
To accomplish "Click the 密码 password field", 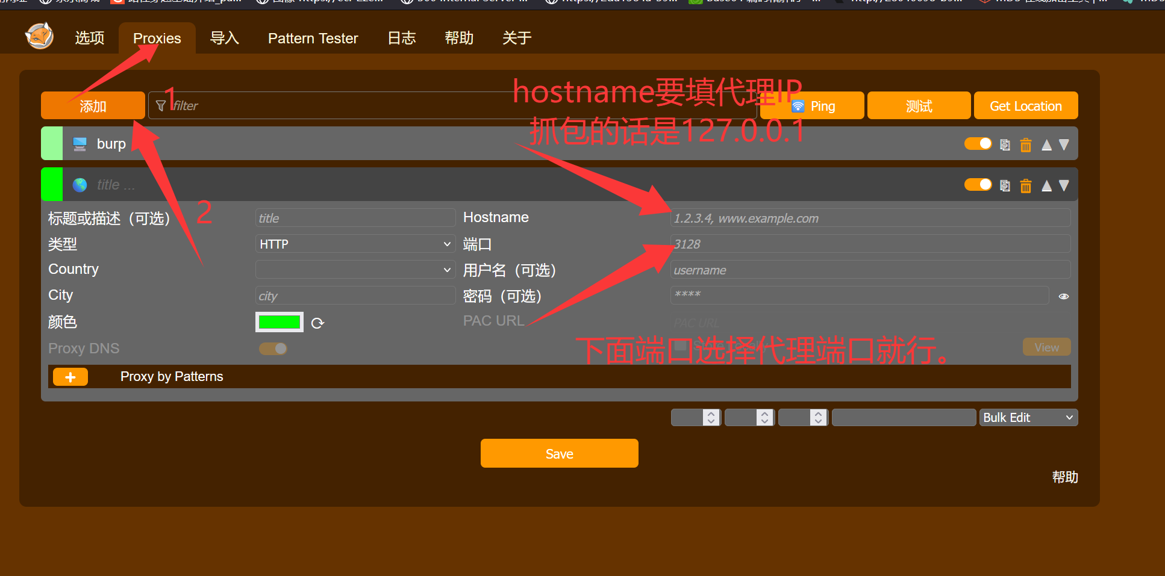I will pos(860,296).
